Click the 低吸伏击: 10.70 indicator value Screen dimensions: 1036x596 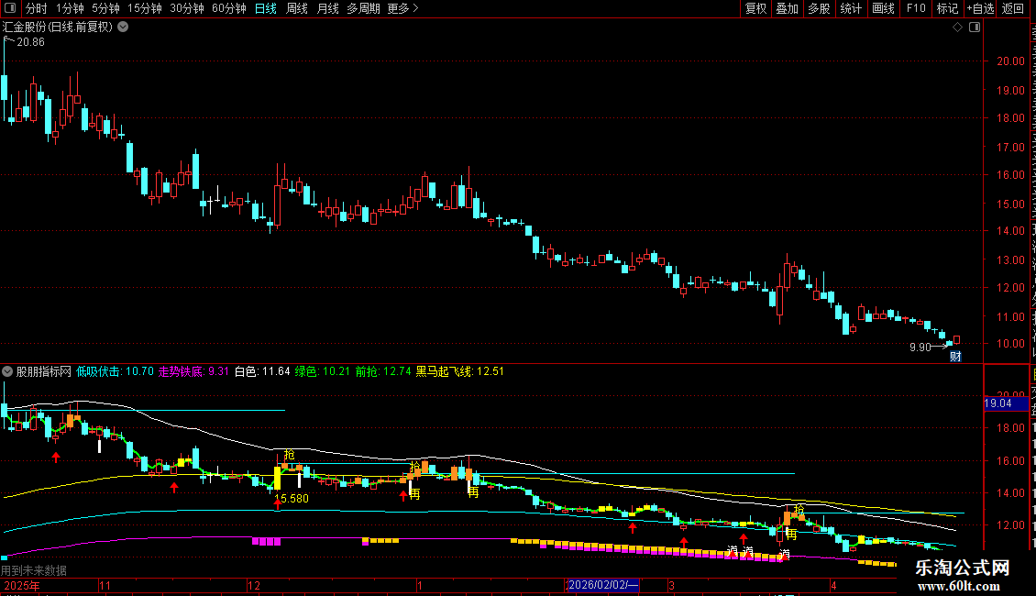[115, 371]
